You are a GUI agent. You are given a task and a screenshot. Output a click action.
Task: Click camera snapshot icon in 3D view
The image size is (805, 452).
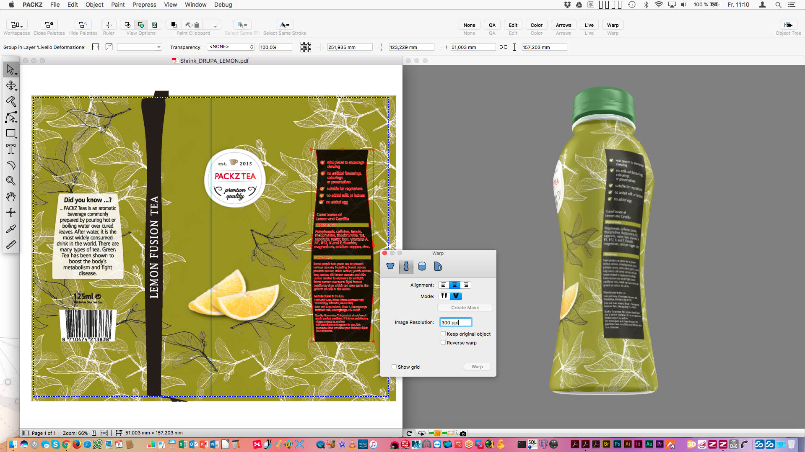(x=461, y=433)
